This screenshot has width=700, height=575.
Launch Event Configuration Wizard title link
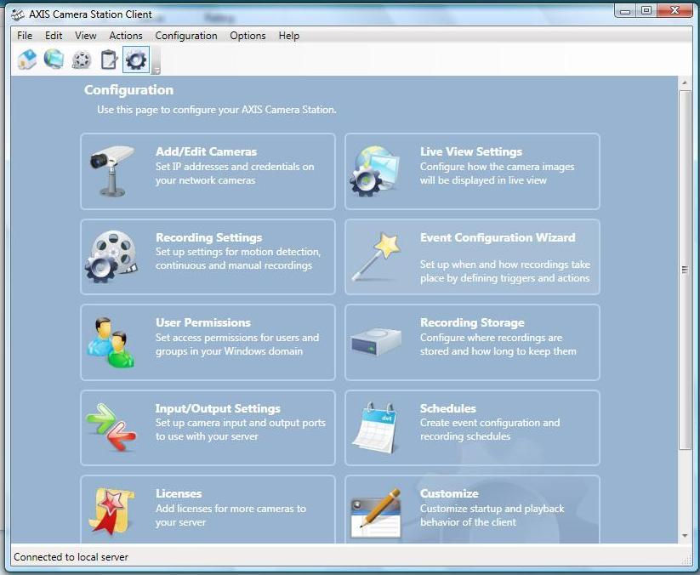[x=498, y=237]
